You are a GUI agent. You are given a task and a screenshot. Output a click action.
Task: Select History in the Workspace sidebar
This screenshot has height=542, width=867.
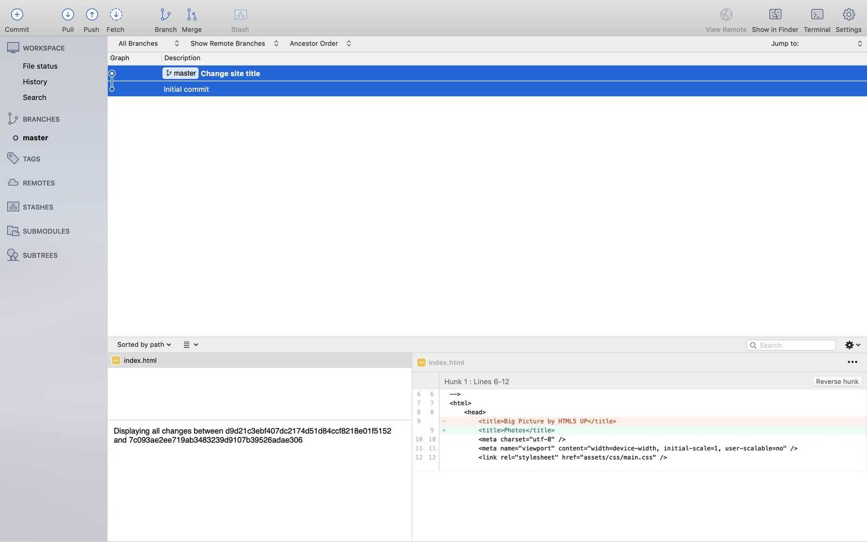pos(35,81)
